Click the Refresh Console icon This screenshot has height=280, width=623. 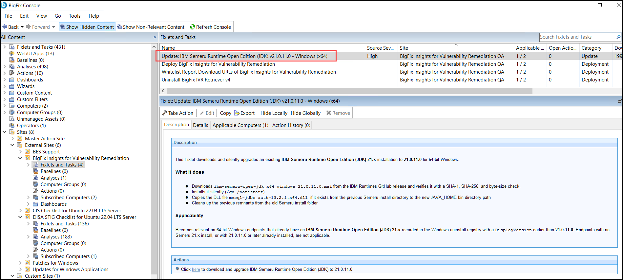pyautogui.click(x=193, y=27)
